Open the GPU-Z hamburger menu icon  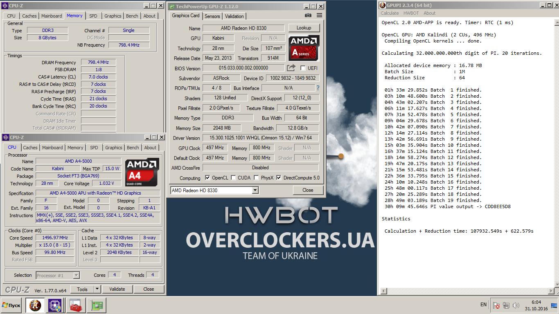[x=319, y=16]
